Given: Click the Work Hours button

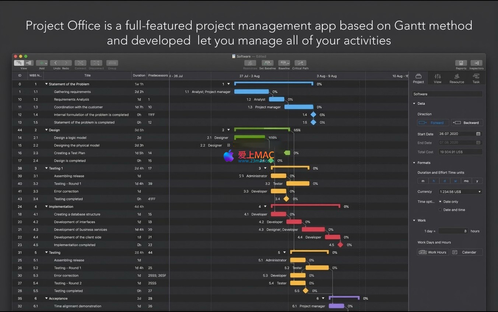Looking at the screenshot, I should coord(433,252).
